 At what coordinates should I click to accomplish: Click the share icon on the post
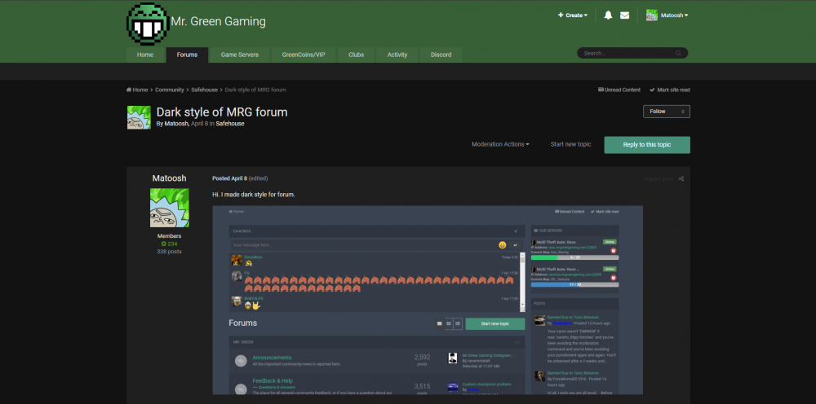tap(681, 178)
